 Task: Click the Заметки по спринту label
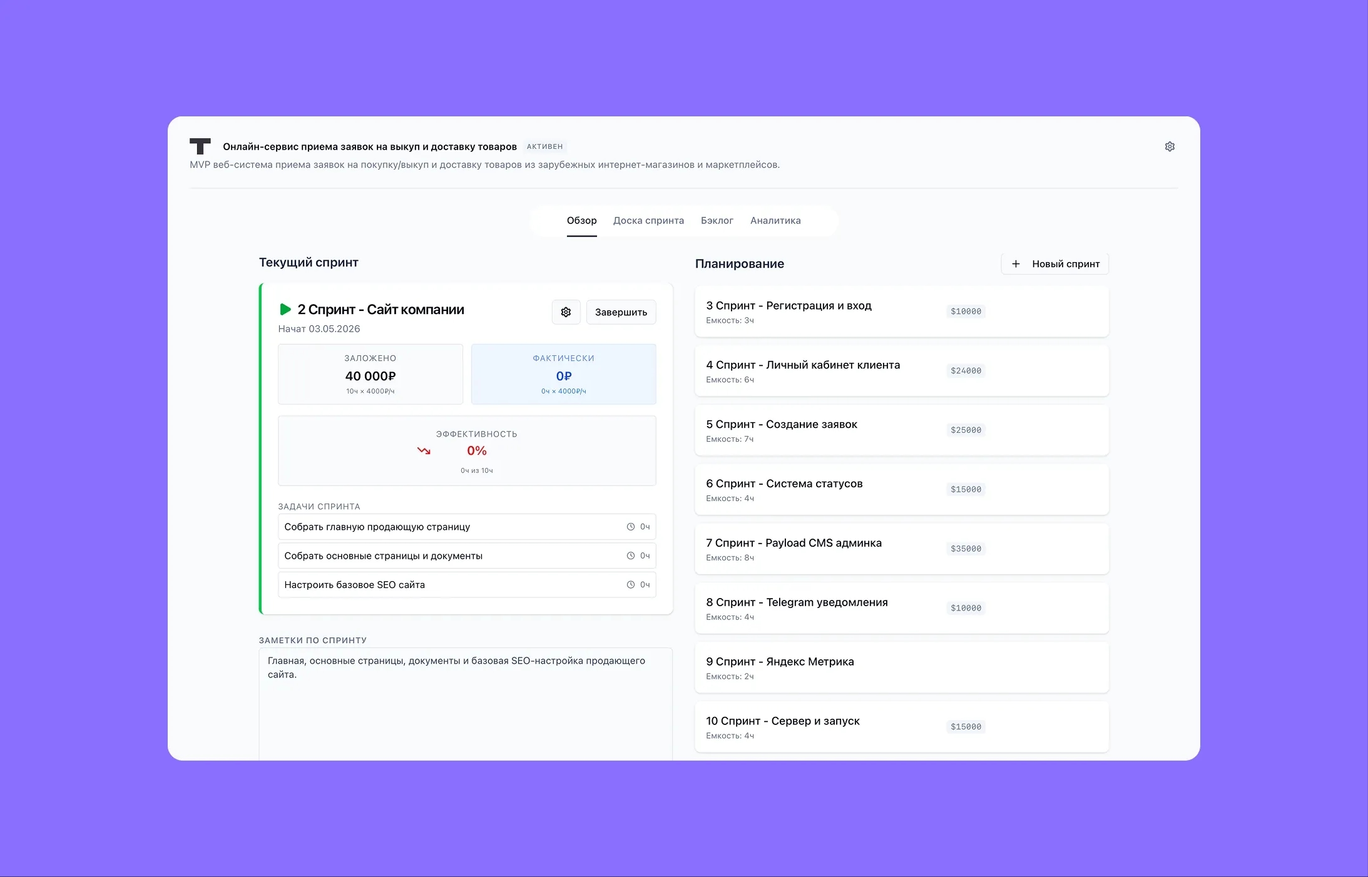pos(313,641)
